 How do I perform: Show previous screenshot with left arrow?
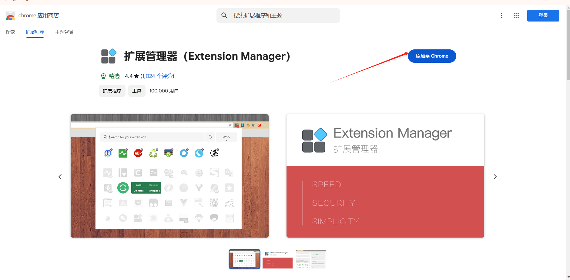pos(60,177)
